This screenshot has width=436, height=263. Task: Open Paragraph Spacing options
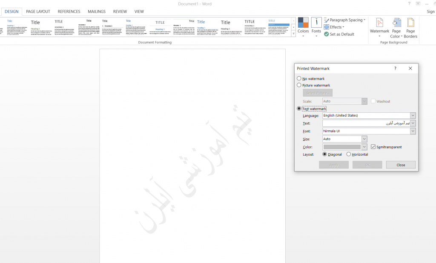(x=326, y=20)
